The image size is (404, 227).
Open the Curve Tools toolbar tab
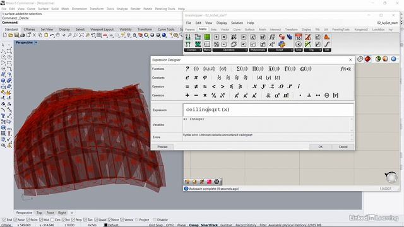[x=166, y=30]
